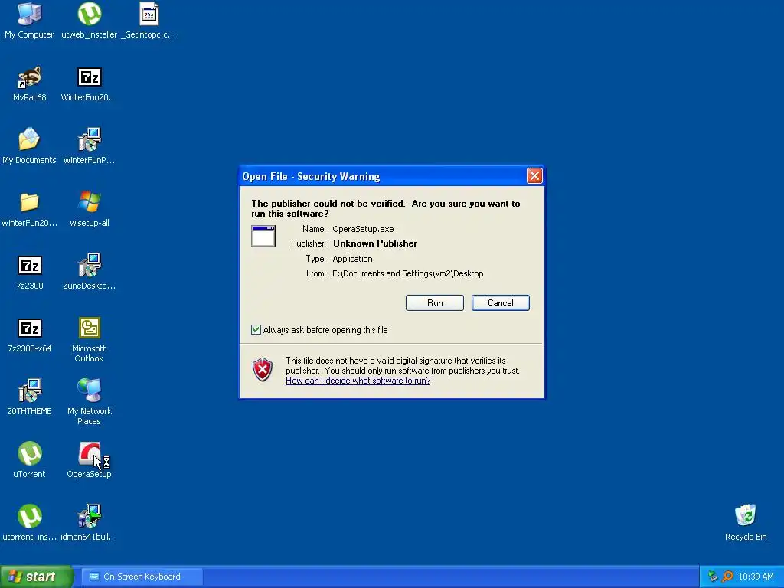This screenshot has height=588, width=784.
Task: Open the Windows start menu
Action: (36, 577)
